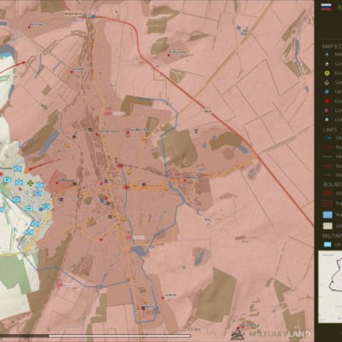Click the inset overview map thumbnail
This screenshot has width=342, height=342.
coord(330,286)
